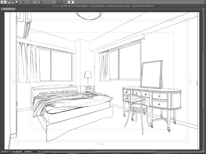Click the horizontal canvas scrollbar
This screenshot has width=206, height=154.
pos(125,152)
